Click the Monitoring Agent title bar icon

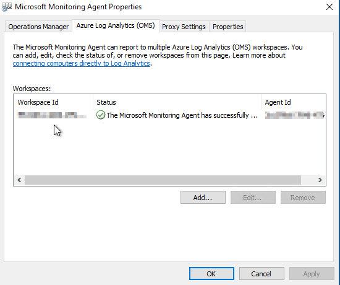7,7
